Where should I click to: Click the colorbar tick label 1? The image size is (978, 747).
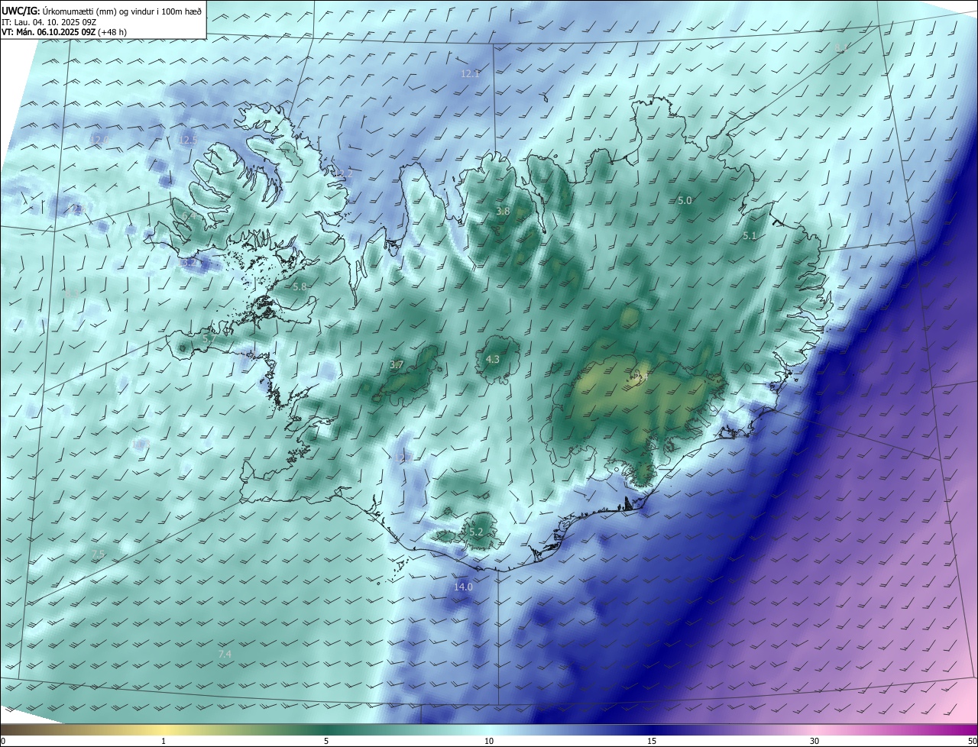[164, 741]
